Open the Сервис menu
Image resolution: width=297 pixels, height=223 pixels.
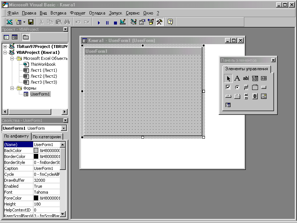(133, 13)
